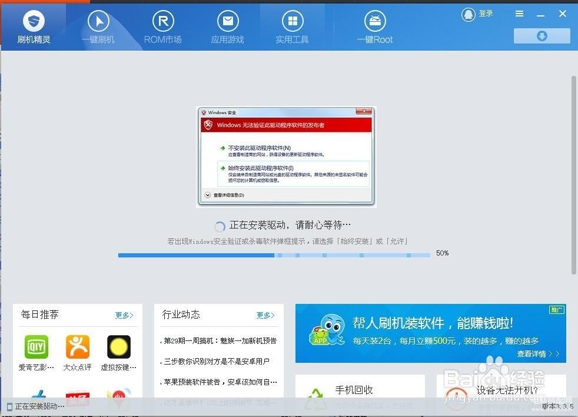Viewport: 578px width, 417px height.
Task: Click the 正在安装驱动 status text
Action: click(x=40, y=406)
